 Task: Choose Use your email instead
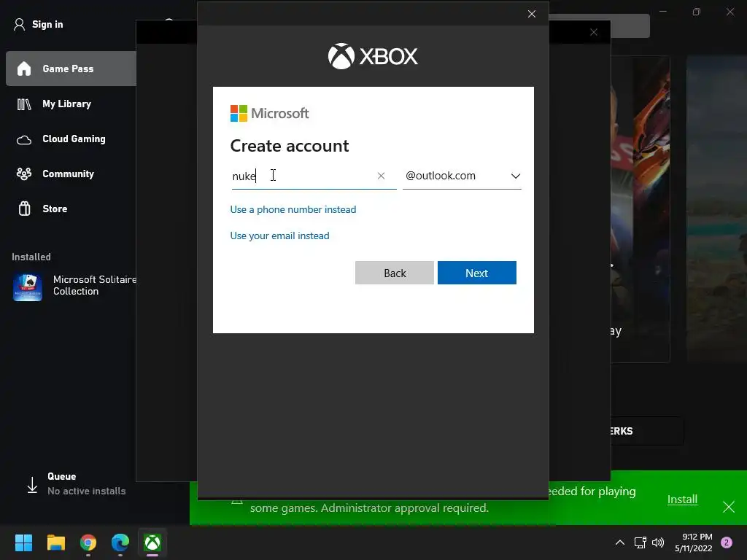[279, 236]
